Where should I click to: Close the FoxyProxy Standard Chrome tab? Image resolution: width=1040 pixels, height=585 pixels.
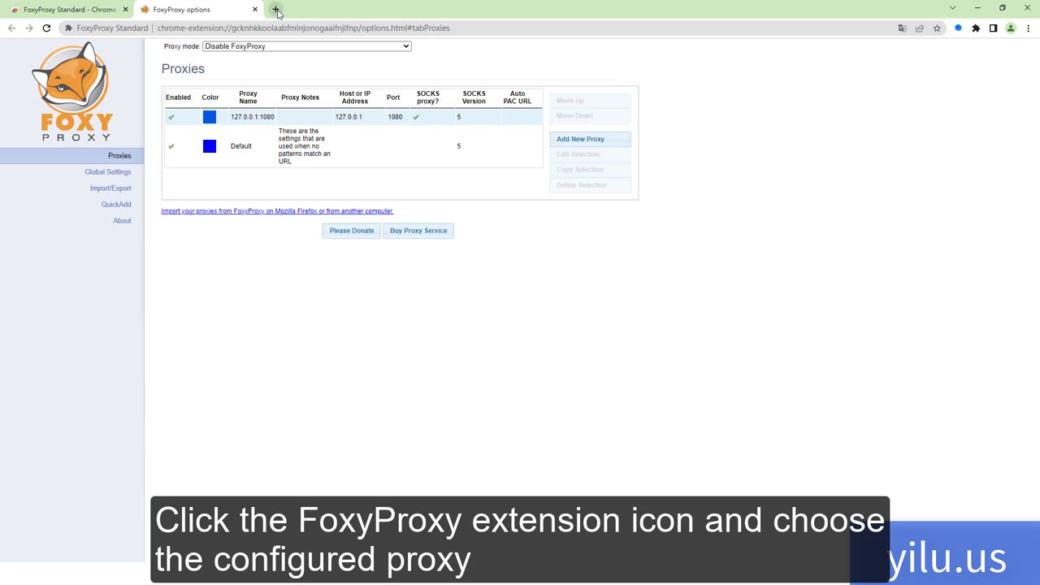(125, 10)
